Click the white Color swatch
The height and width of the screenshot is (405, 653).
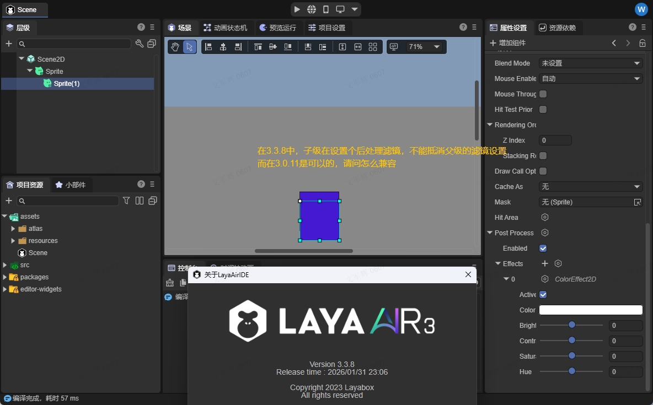(590, 310)
